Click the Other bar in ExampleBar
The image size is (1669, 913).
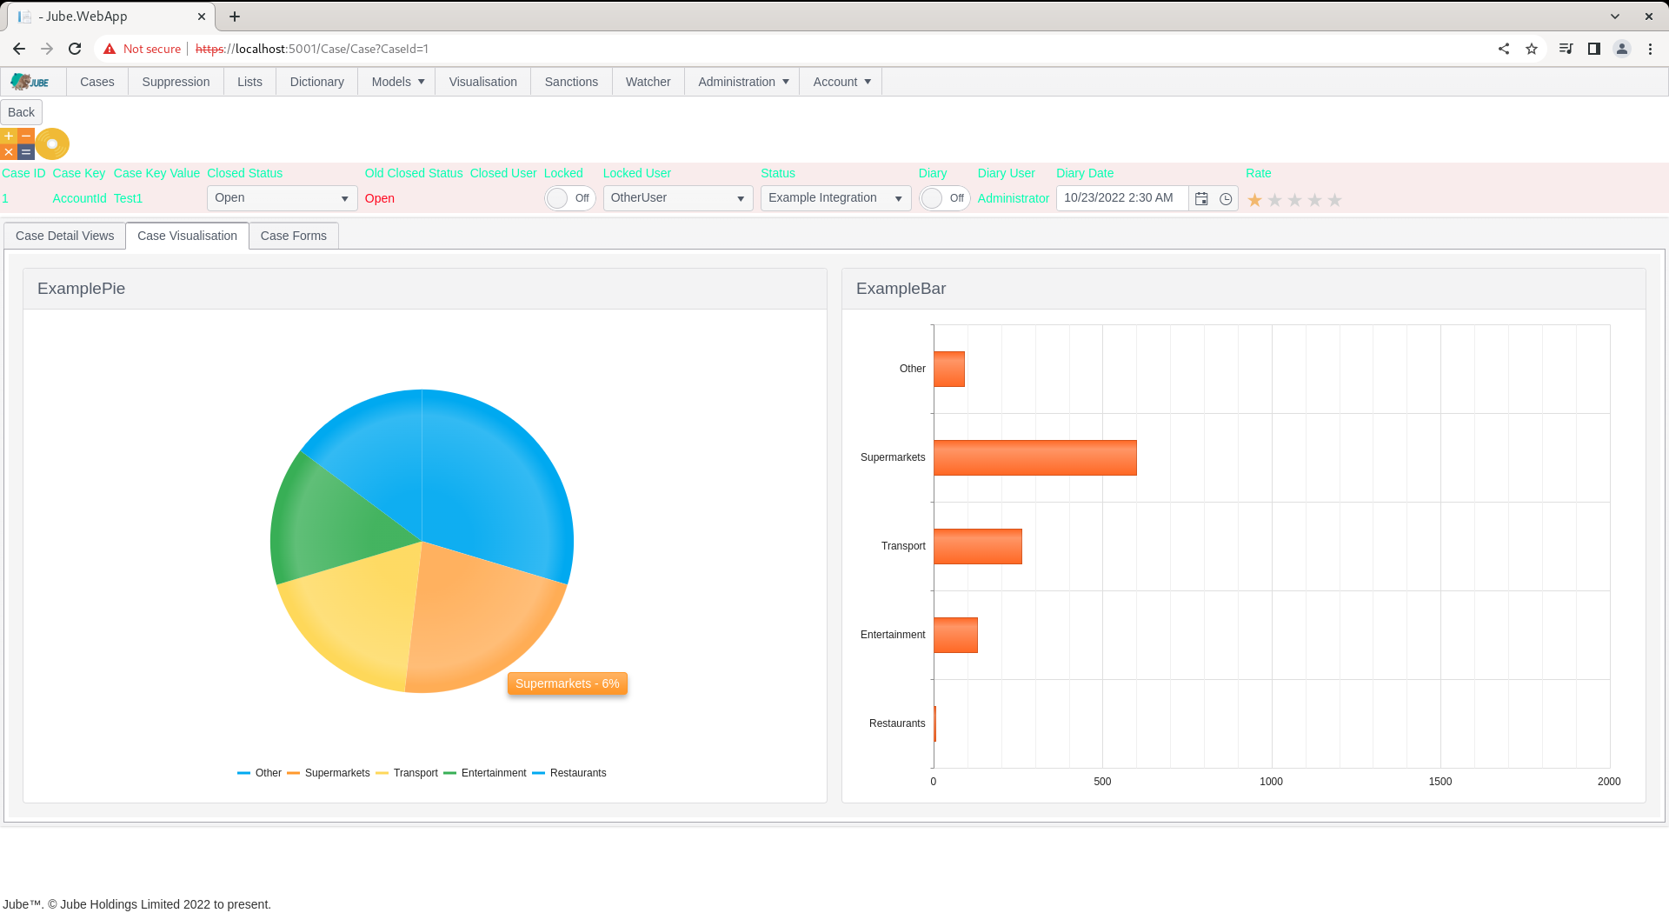[x=949, y=370]
